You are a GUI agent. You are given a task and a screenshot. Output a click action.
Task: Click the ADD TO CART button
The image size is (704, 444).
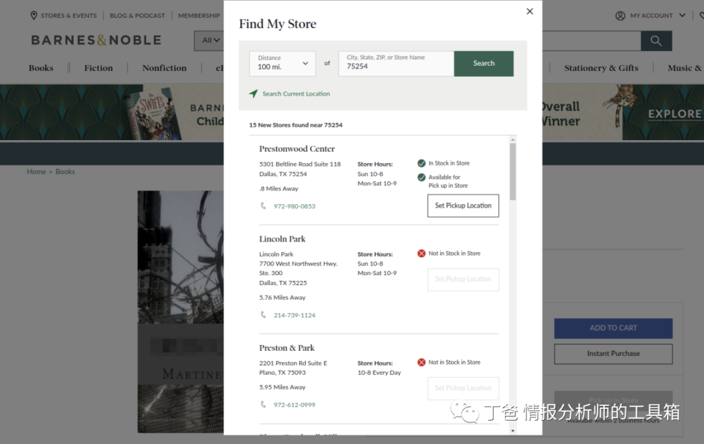pyautogui.click(x=613, y=328)
